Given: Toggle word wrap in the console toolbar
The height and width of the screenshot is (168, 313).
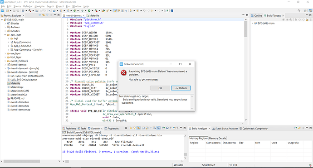Looking at the screenshot, I should (151, 128).
